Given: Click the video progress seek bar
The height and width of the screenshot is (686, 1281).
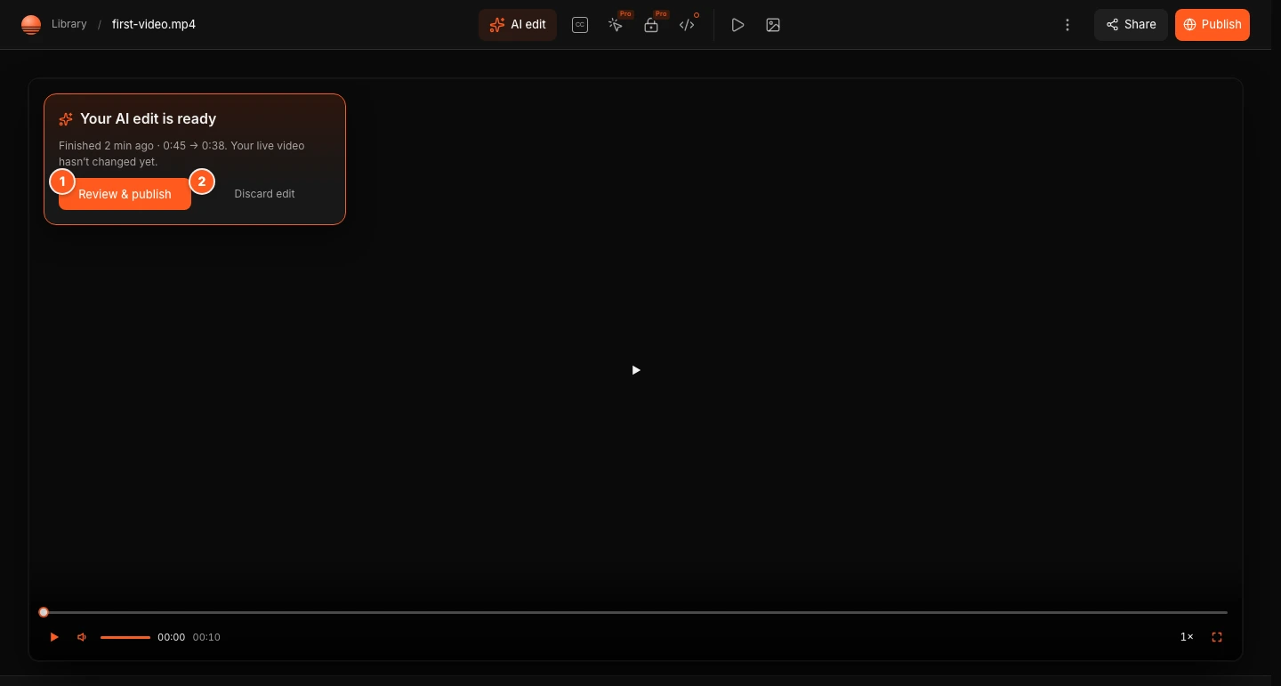Looking at the screenshot, I should point(635,612).
